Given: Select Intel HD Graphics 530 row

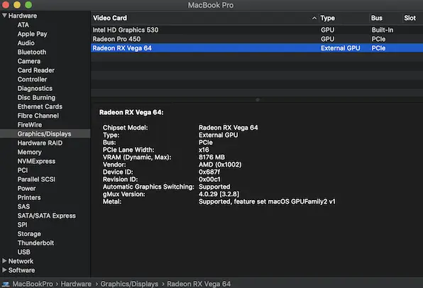Looking at the screenshot, I should tap(257, 30).
